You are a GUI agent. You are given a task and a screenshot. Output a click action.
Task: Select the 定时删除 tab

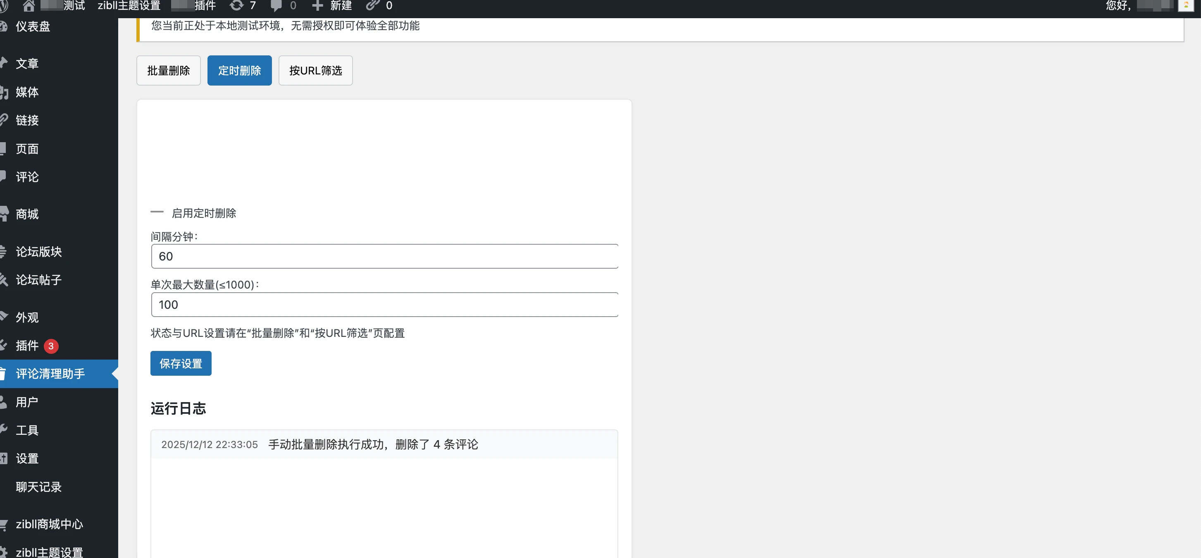(239, 70)
